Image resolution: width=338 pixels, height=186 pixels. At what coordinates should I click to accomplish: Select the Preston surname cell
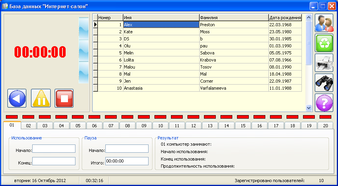click(234, 25)
